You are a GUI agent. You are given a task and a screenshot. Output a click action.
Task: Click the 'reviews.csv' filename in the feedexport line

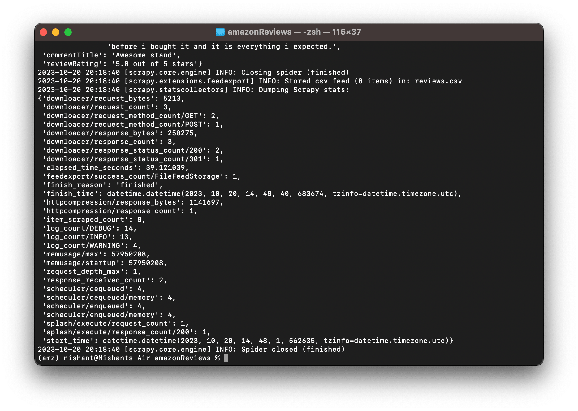coord(438,81)
